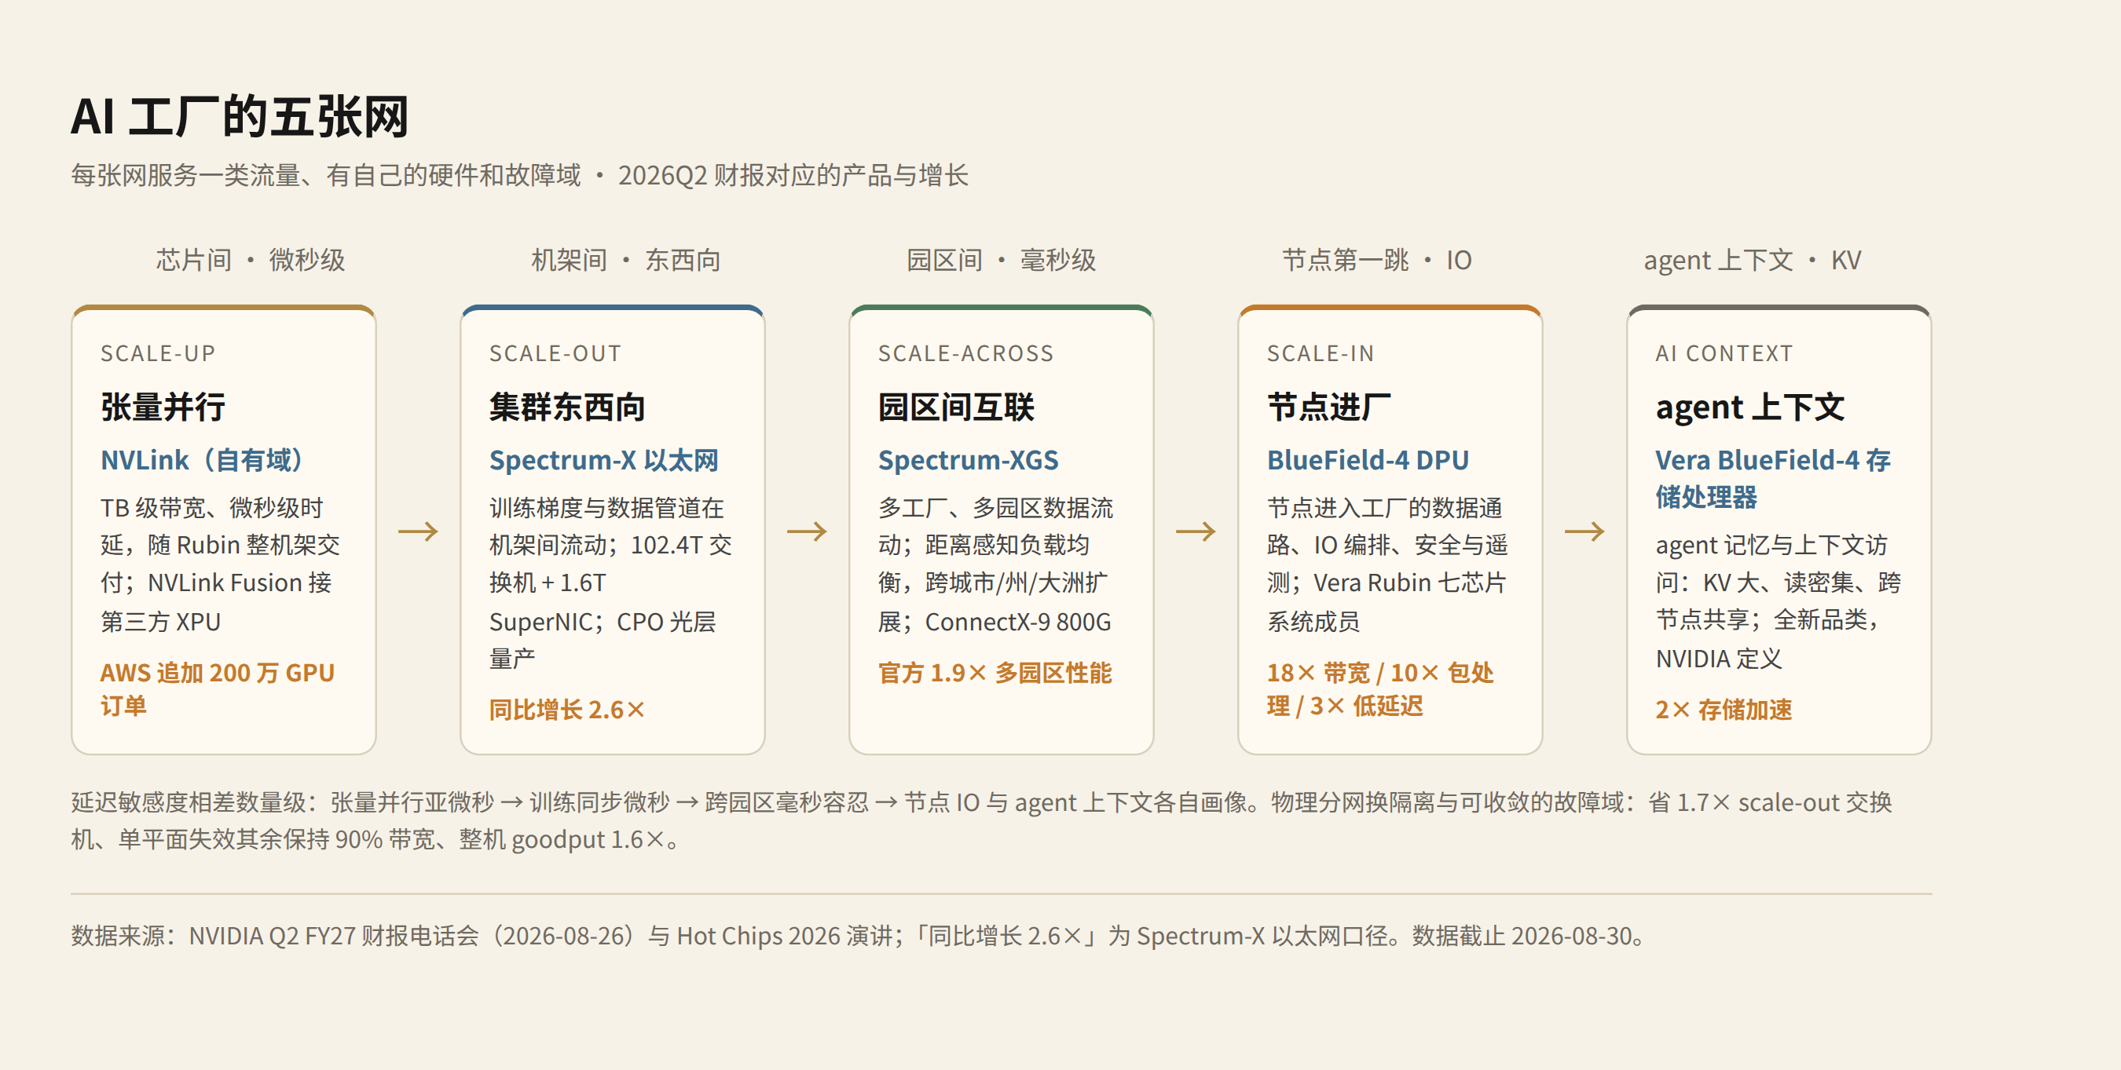Click the blue product name "BlueField-4 DPU"
The width and height of the screenshot is (2121, 1070).
(x=1368, y=460)
